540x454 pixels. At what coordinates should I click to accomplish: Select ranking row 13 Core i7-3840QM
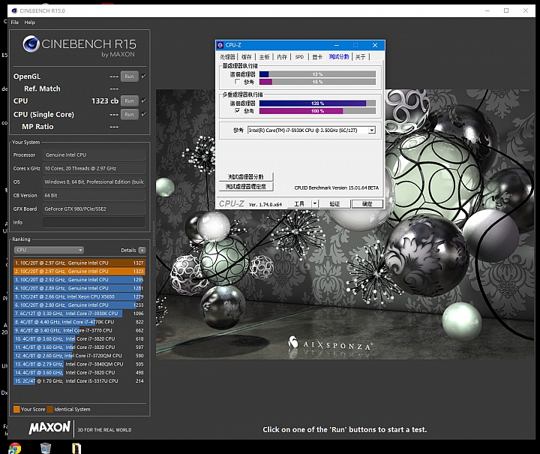pyautogui.click(x=79, y=364)
